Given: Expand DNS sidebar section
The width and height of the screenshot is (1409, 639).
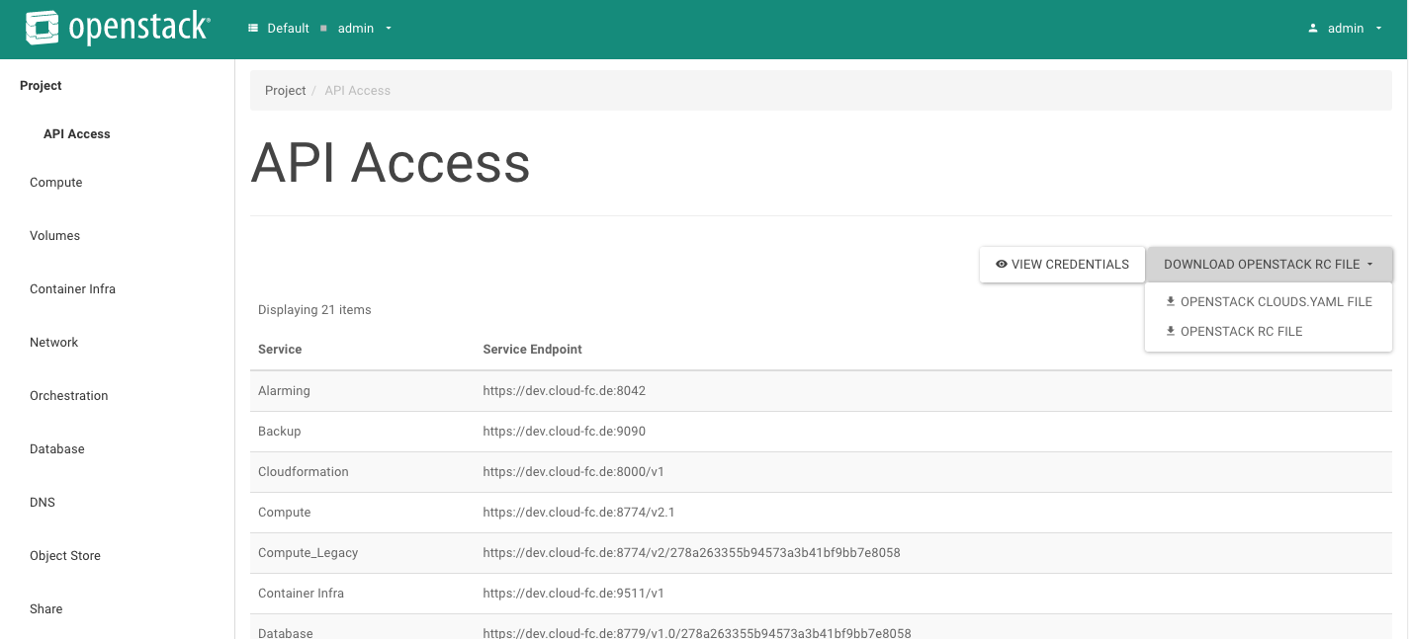Looking at the screenshot, I should pos(43,503).
